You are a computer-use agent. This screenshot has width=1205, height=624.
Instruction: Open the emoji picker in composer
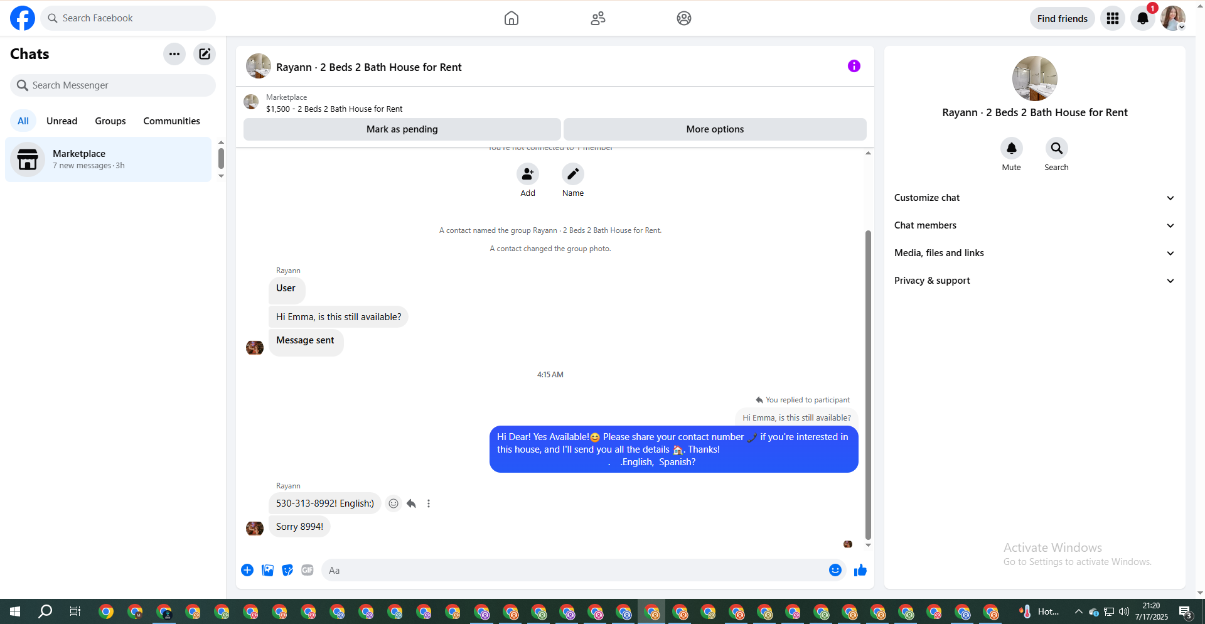[835, 570]
